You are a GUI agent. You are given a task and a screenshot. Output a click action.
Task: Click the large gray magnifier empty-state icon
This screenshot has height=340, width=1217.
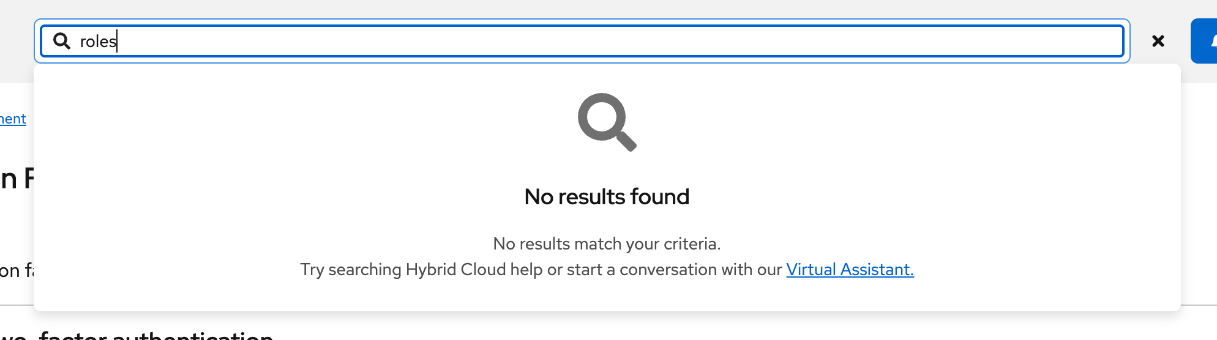tap(607, 122)
